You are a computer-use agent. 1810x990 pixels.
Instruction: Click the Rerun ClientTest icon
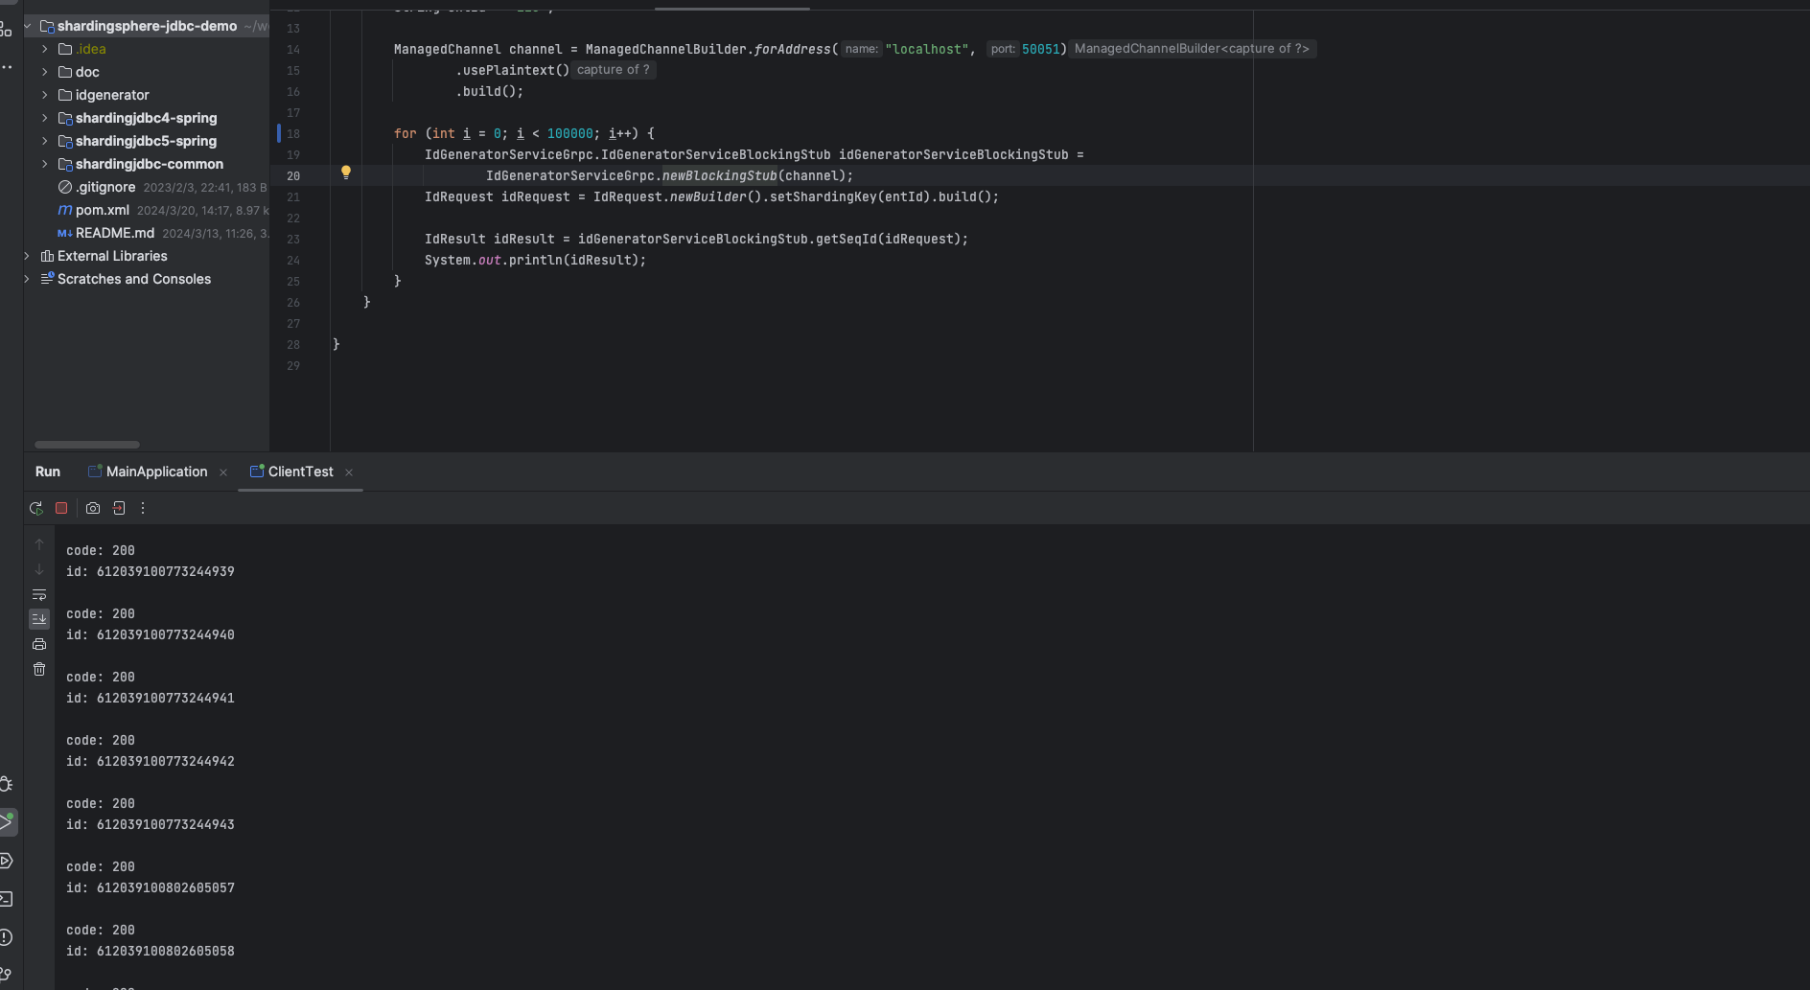pos(36,508)
